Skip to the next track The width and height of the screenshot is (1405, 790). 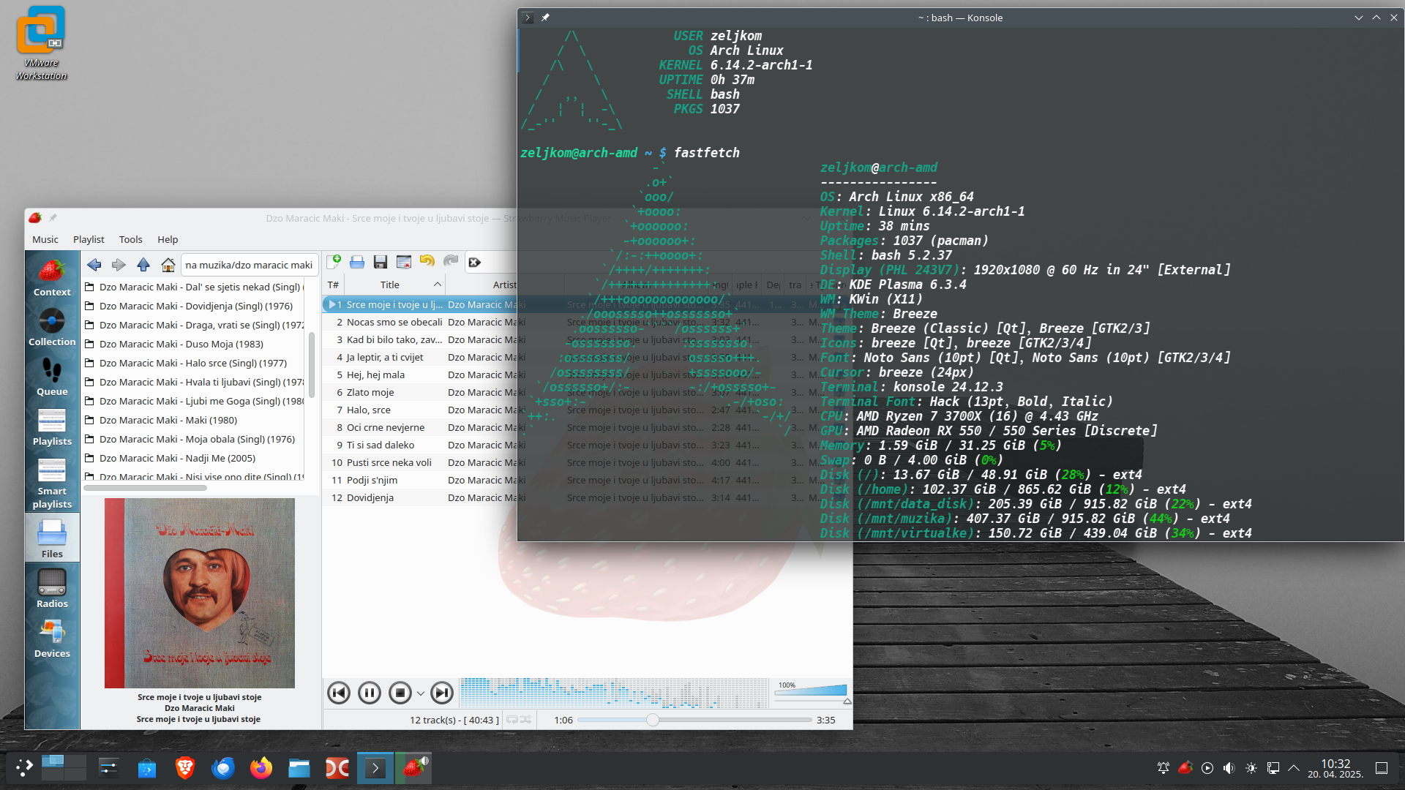click(x=442, y=693)
